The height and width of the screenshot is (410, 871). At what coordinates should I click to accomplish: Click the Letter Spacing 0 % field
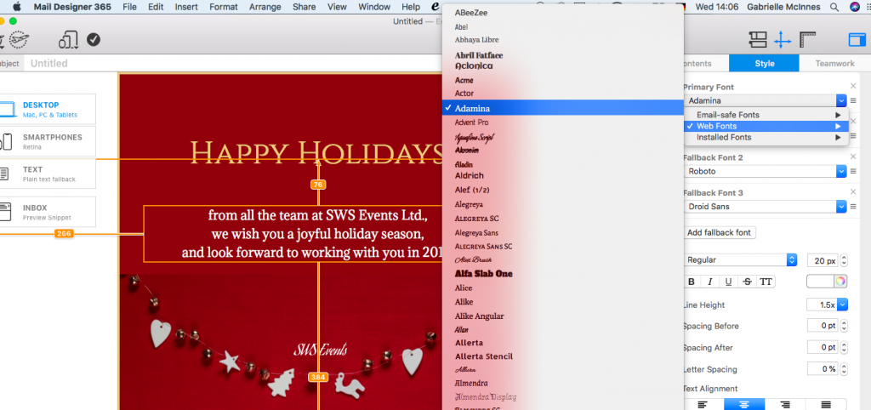823,369
